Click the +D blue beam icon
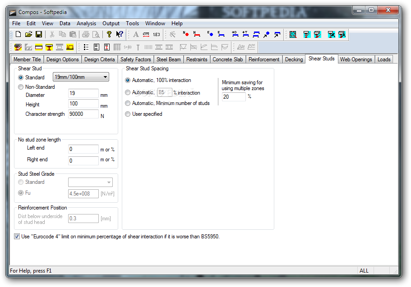The height and width of the screenshot is (287, 411). pyautogui.click(x=235, y=34)
